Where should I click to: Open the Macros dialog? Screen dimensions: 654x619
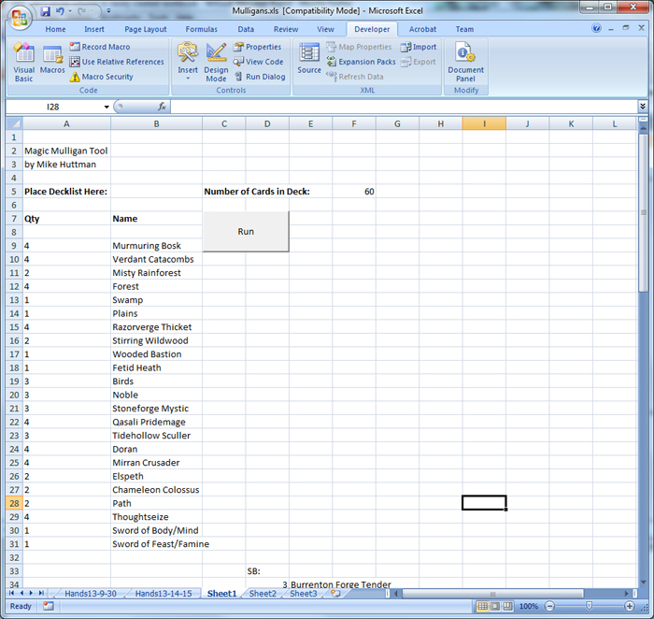52,60
